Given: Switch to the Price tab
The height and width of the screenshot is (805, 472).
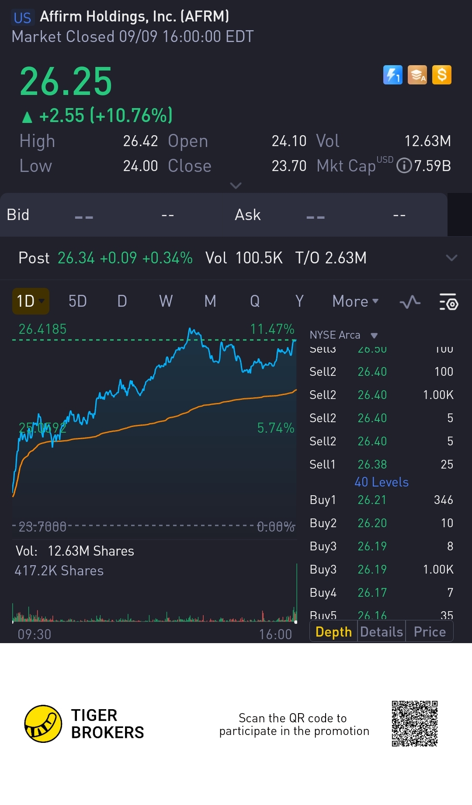Looking at the screenshot, I should 430,632.
